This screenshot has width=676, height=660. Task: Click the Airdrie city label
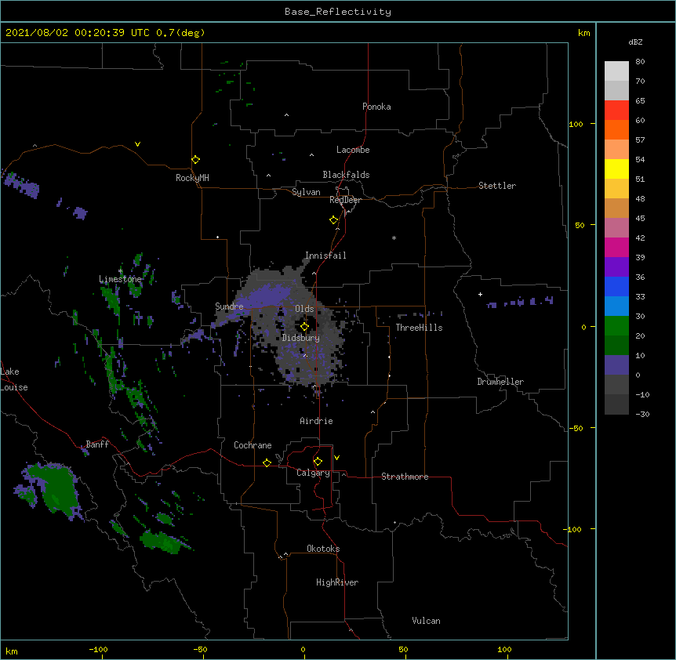coord(317,421)
